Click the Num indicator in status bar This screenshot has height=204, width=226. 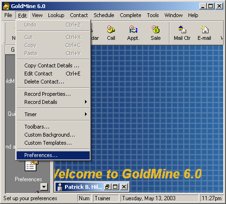pyautogui.click(x=84, y=198)
